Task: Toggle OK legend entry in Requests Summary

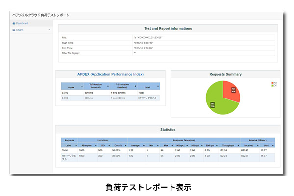Action: point(274,86)
